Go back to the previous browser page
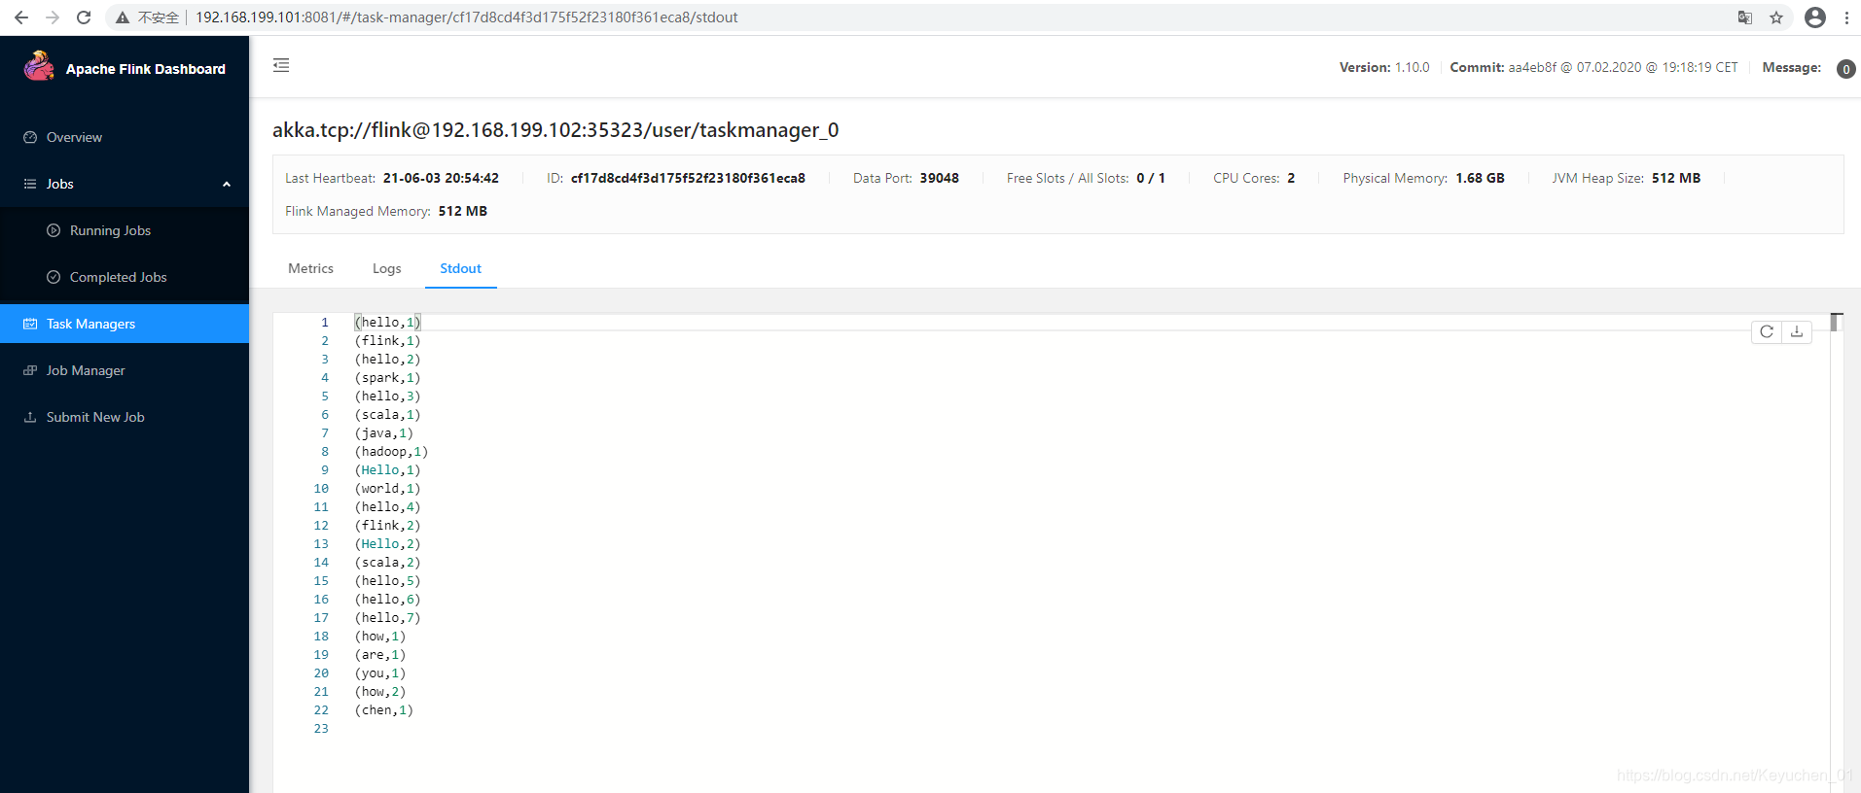Screen dimensions: 1861x793 21,17
